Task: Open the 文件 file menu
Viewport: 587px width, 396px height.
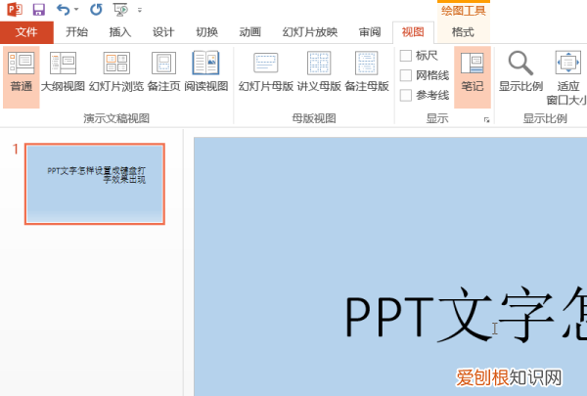Action: coord(26,32)
